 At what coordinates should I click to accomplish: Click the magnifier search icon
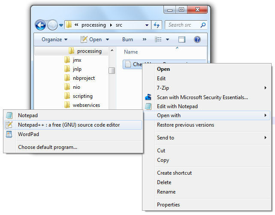click(x=203, y=25)
